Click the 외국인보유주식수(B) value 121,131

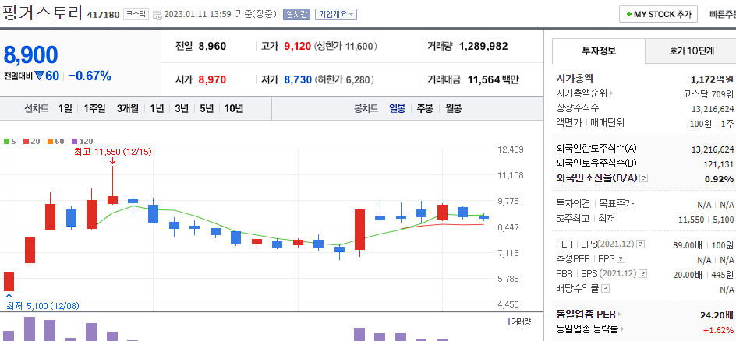tap(719, 164)
